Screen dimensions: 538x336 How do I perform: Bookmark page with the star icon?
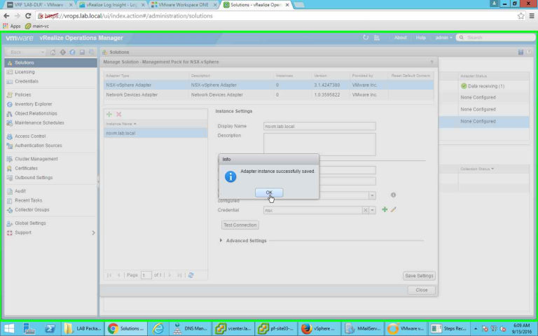(521, 16)
